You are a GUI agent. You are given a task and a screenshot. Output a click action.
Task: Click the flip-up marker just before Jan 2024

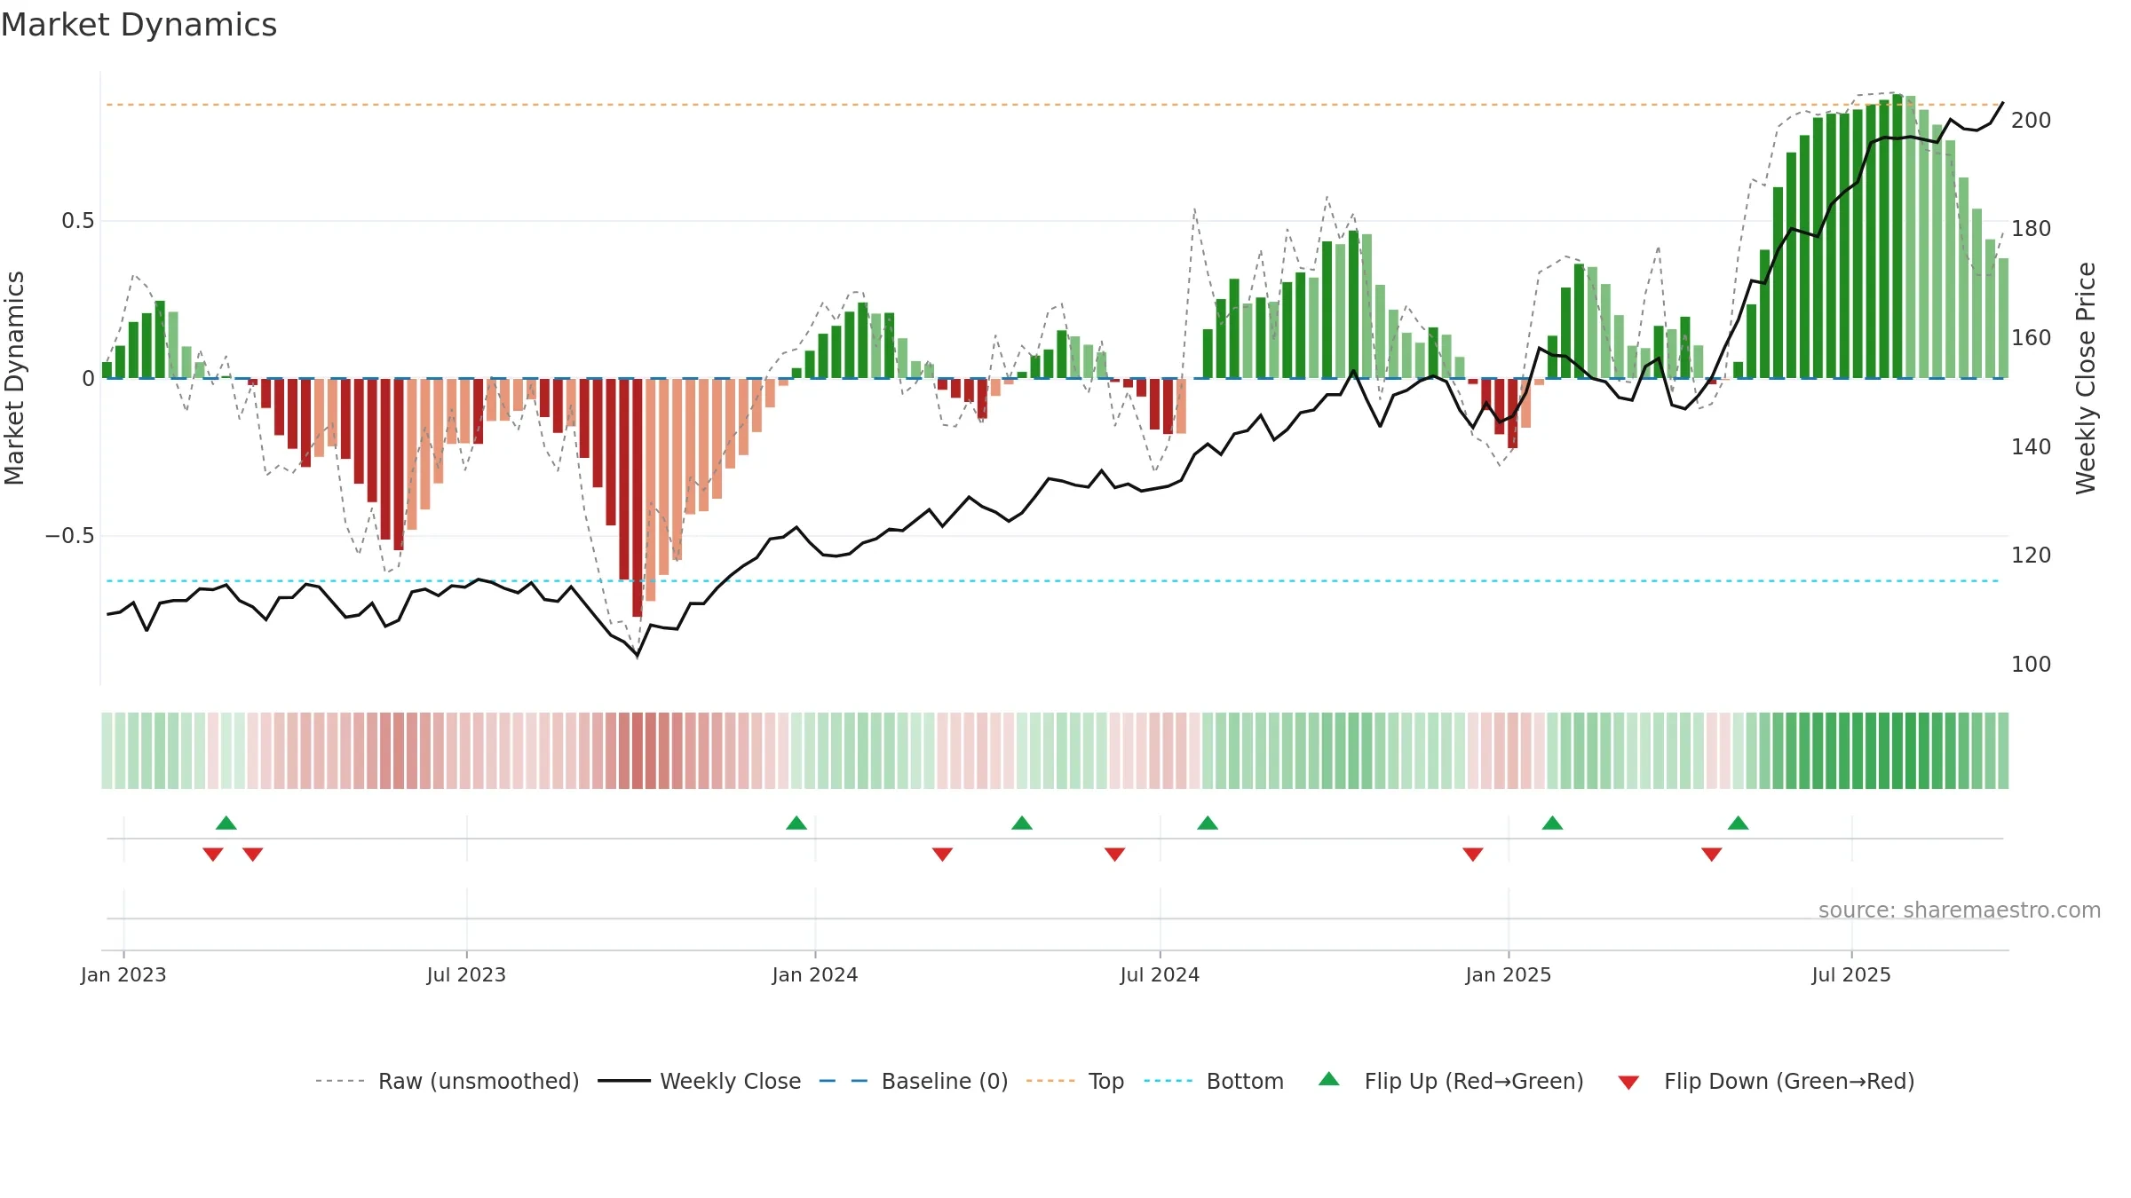(796, 823)
